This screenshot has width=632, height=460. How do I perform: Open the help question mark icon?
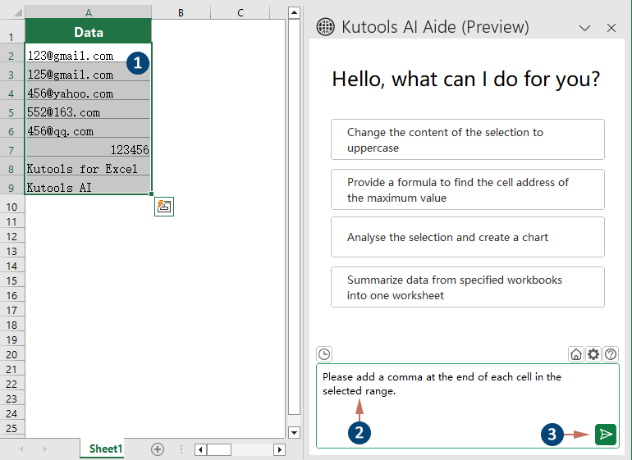(x=611, y=354)
